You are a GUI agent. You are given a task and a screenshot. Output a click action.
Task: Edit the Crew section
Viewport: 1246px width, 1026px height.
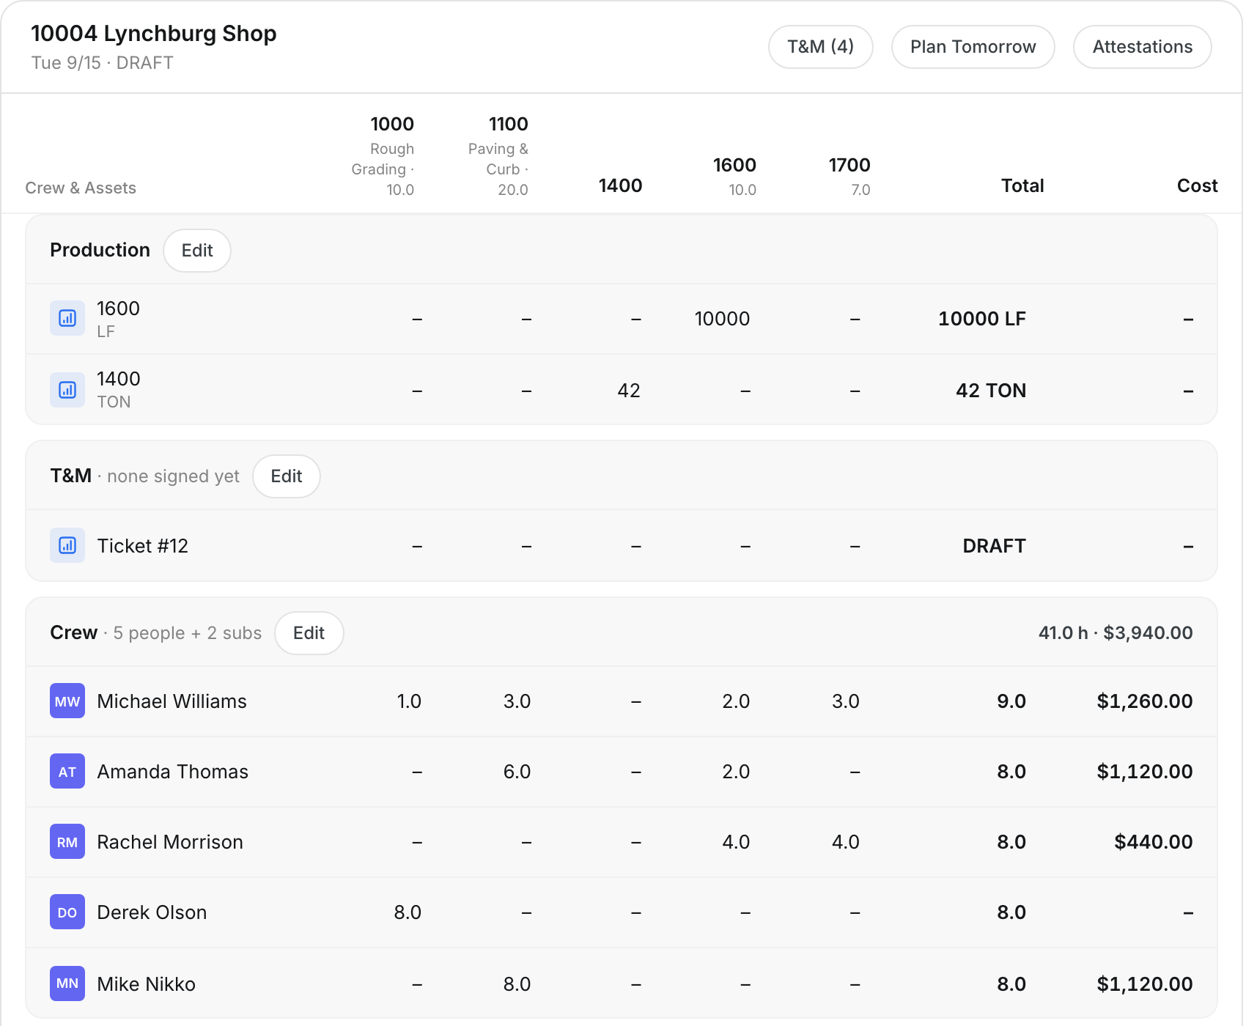(x=309, y=633)
